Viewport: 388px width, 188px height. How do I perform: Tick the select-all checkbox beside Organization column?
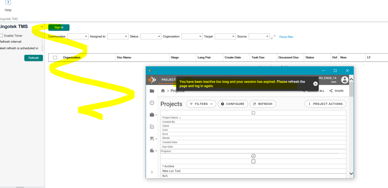click(x=55, y=58)
